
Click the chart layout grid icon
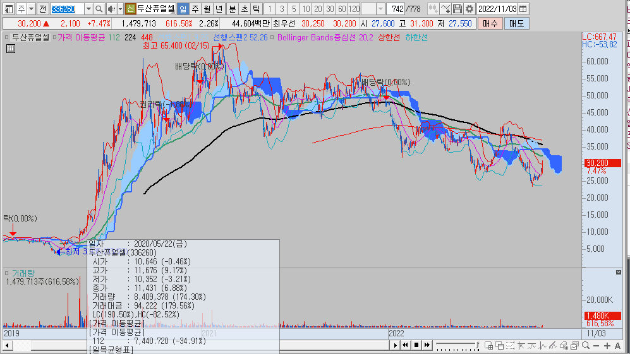point(489,345)
